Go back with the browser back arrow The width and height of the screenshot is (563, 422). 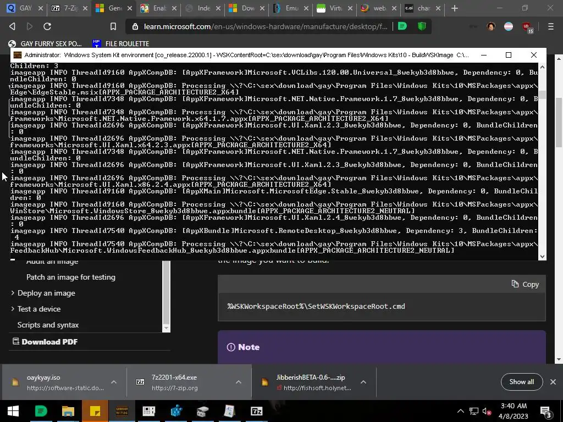[12, 26]
